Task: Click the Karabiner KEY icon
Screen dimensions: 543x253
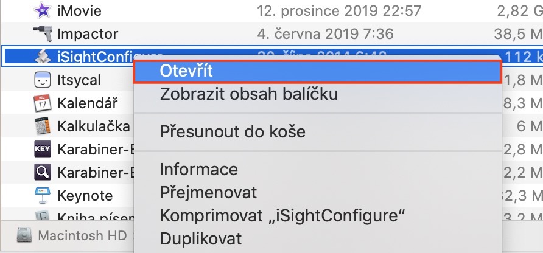Action: click(x=42, y=149)
